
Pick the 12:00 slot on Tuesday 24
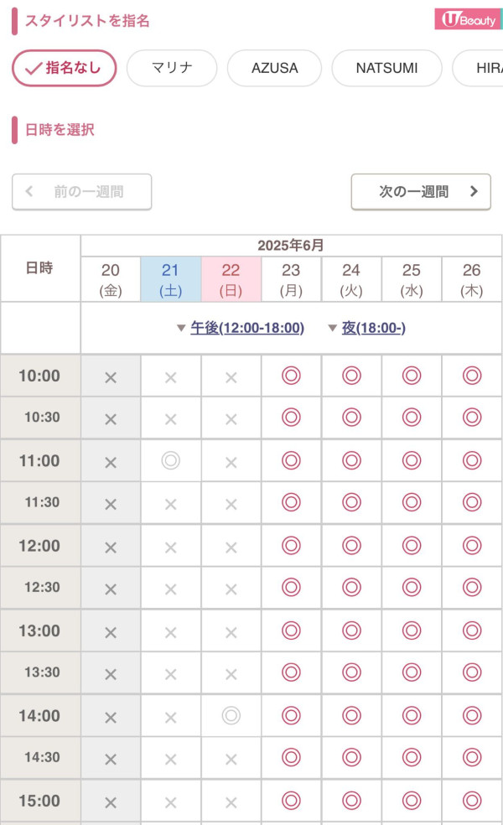point(351,545)
